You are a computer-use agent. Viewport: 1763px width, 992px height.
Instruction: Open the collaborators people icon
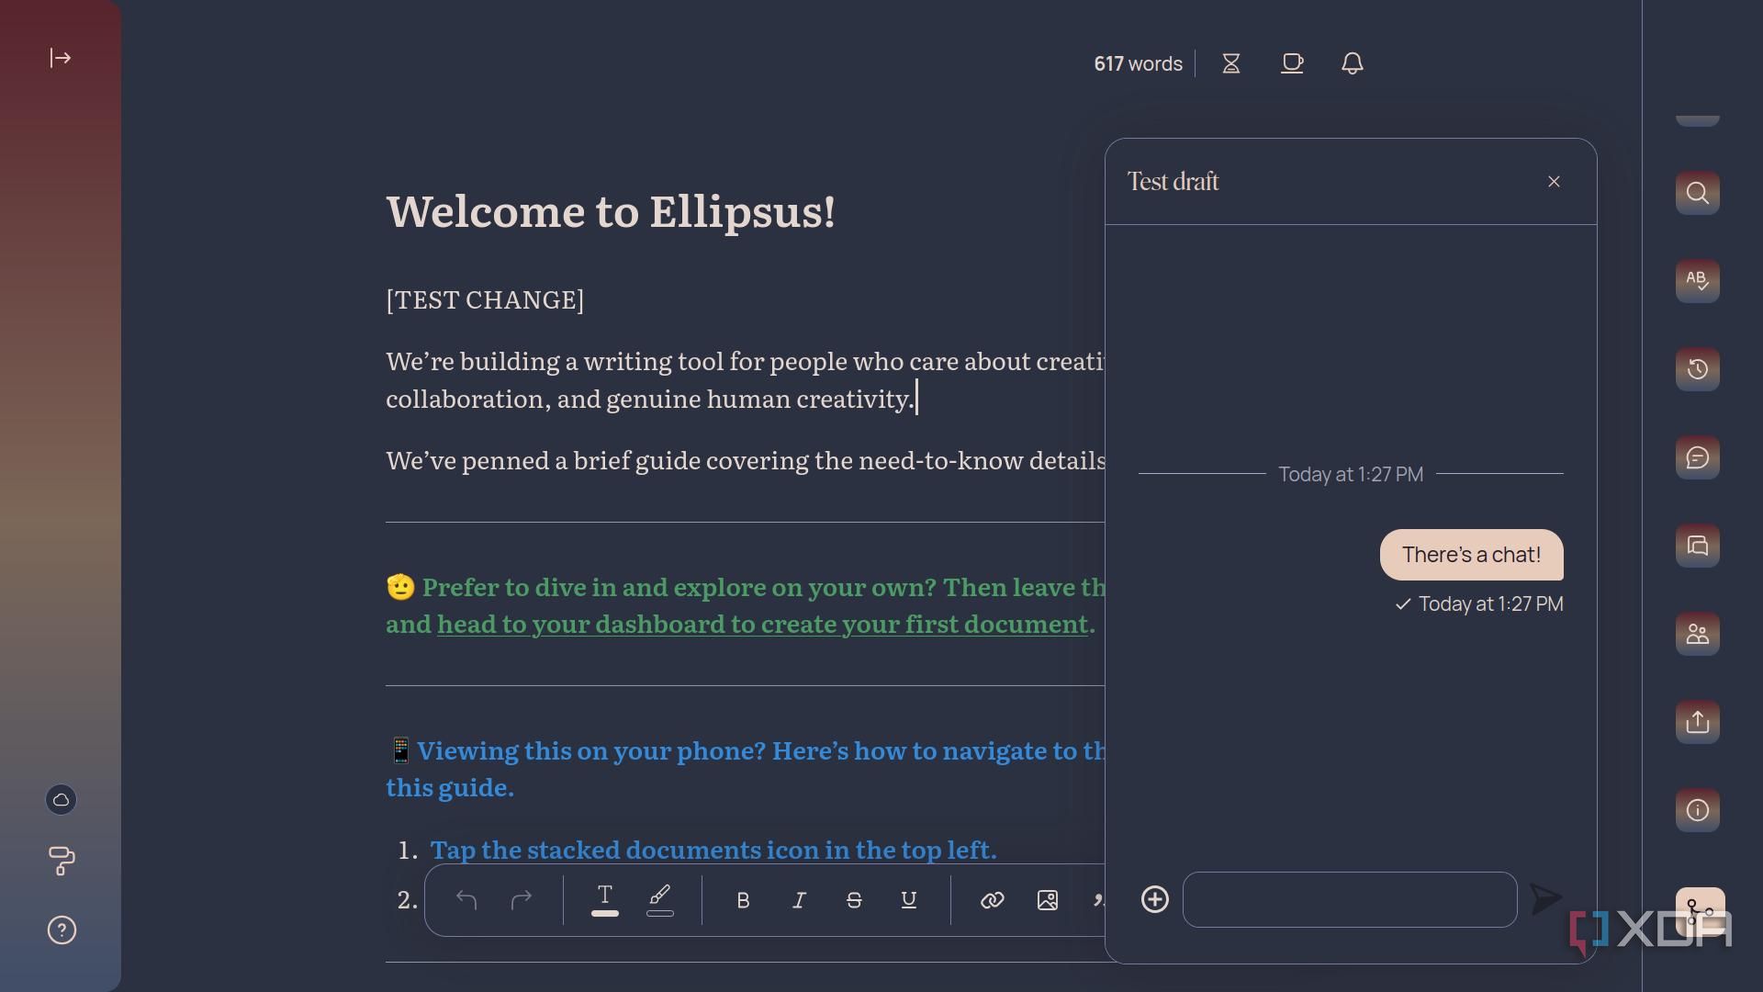pos(1698,634)
